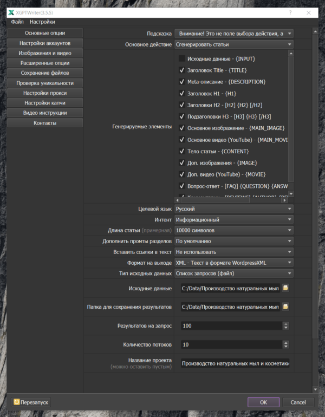
Task: Toggle Заголовок H1 checkbox
Action: click(x=182, y=93)
